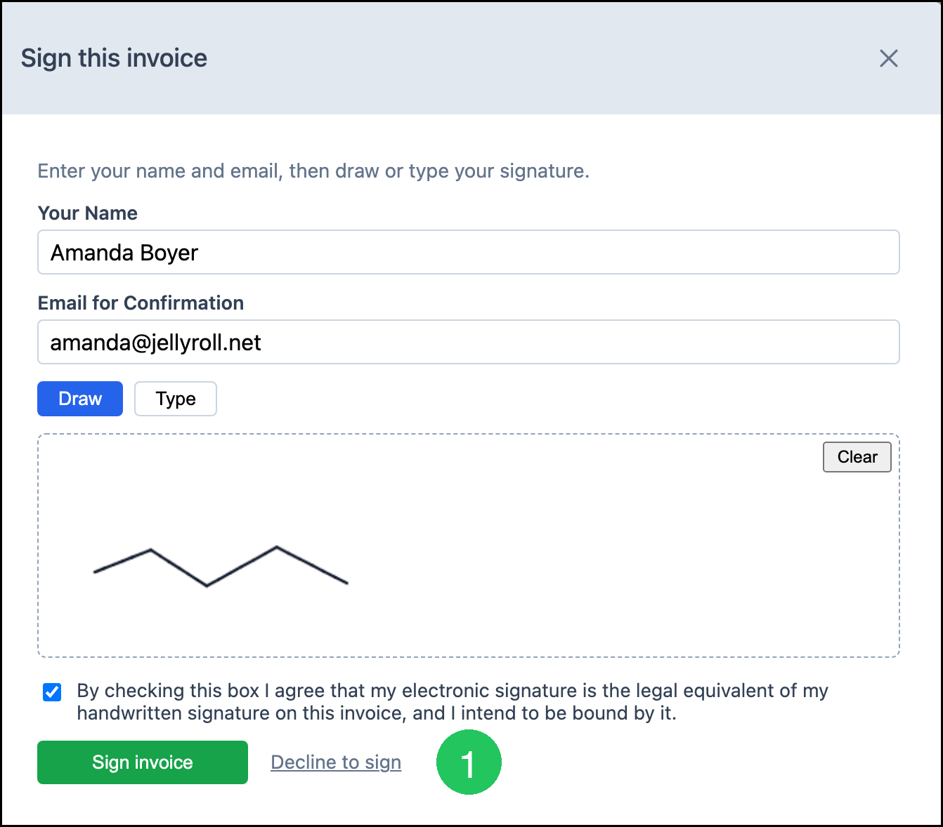This screenshot has height=827, width=943.
Task: Click the "Your Name" label
Action: point(88,213)
